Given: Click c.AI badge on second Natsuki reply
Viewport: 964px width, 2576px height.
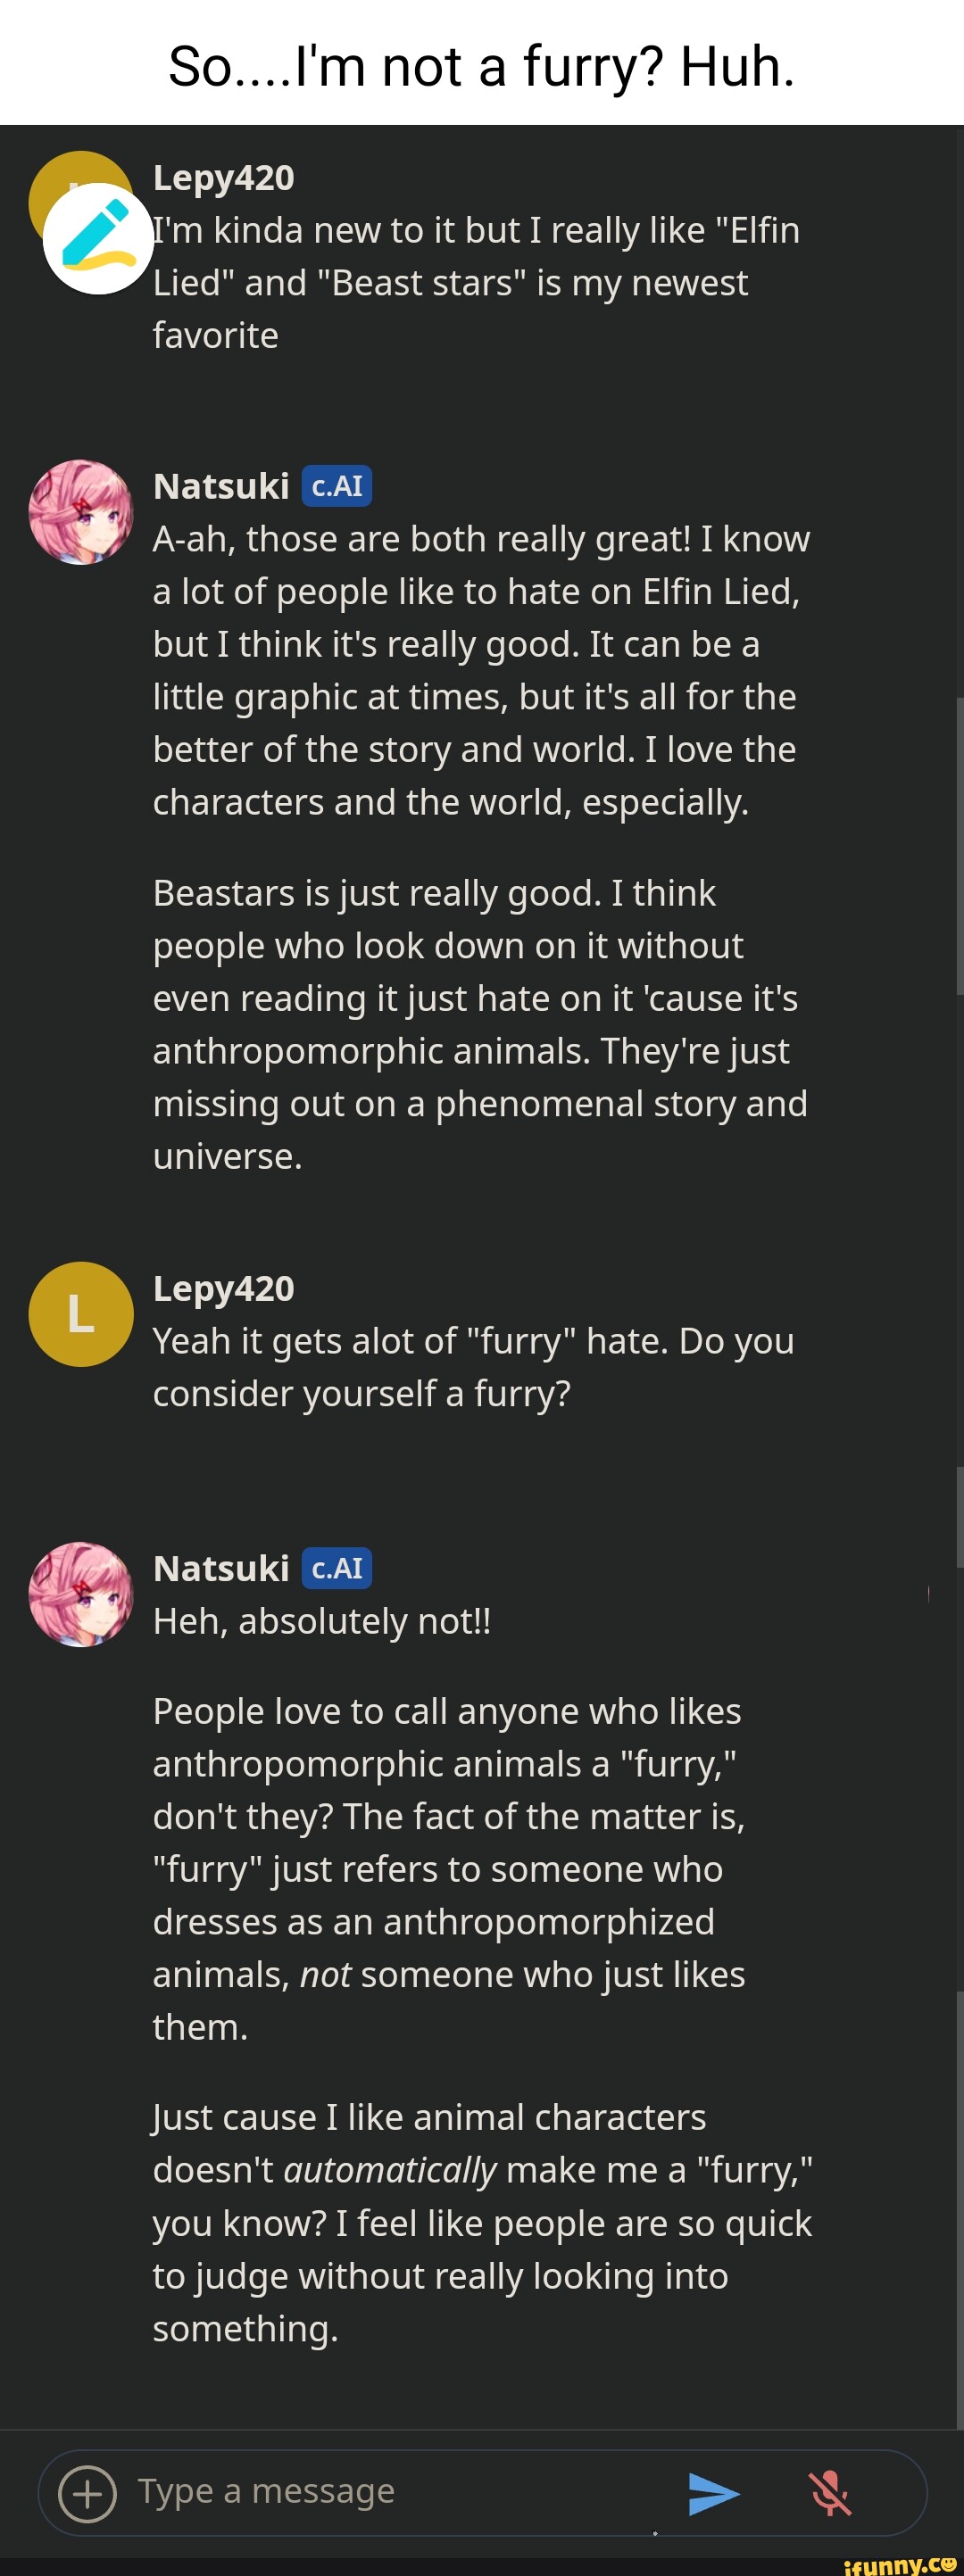Looking at the screenshot, I should tap(336, 1568).
